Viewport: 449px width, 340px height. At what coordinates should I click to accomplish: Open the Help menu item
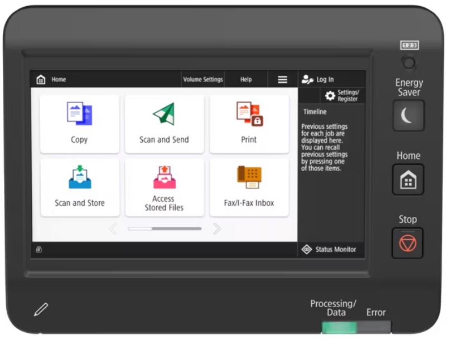[246, 80]
